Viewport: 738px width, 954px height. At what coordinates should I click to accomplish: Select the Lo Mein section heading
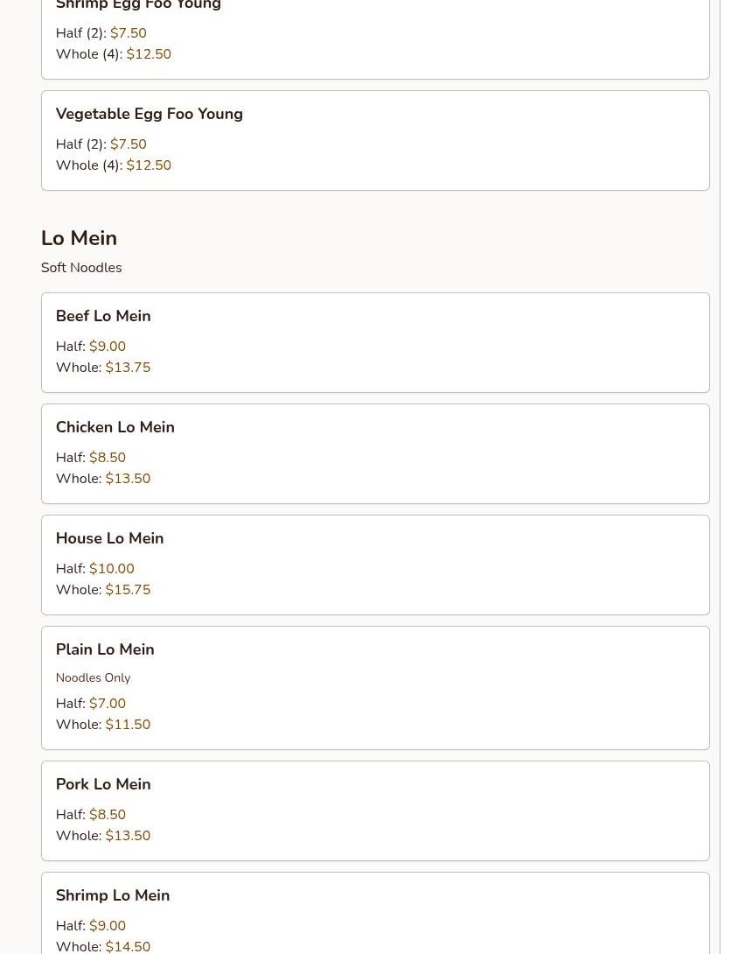click(79, 238)
